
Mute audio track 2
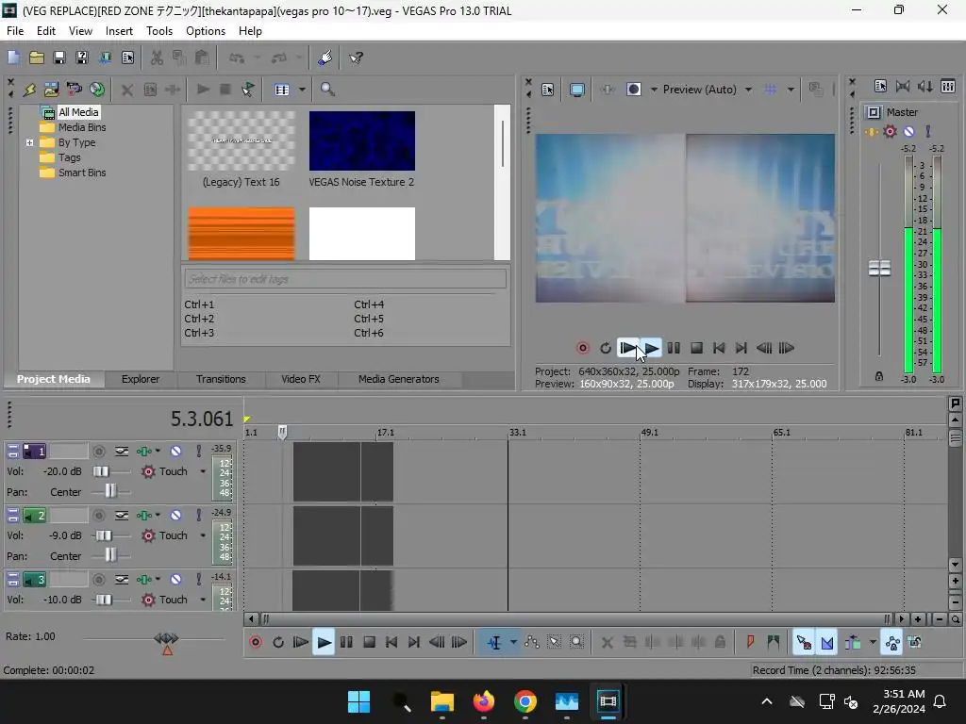[x=175, y=516]
